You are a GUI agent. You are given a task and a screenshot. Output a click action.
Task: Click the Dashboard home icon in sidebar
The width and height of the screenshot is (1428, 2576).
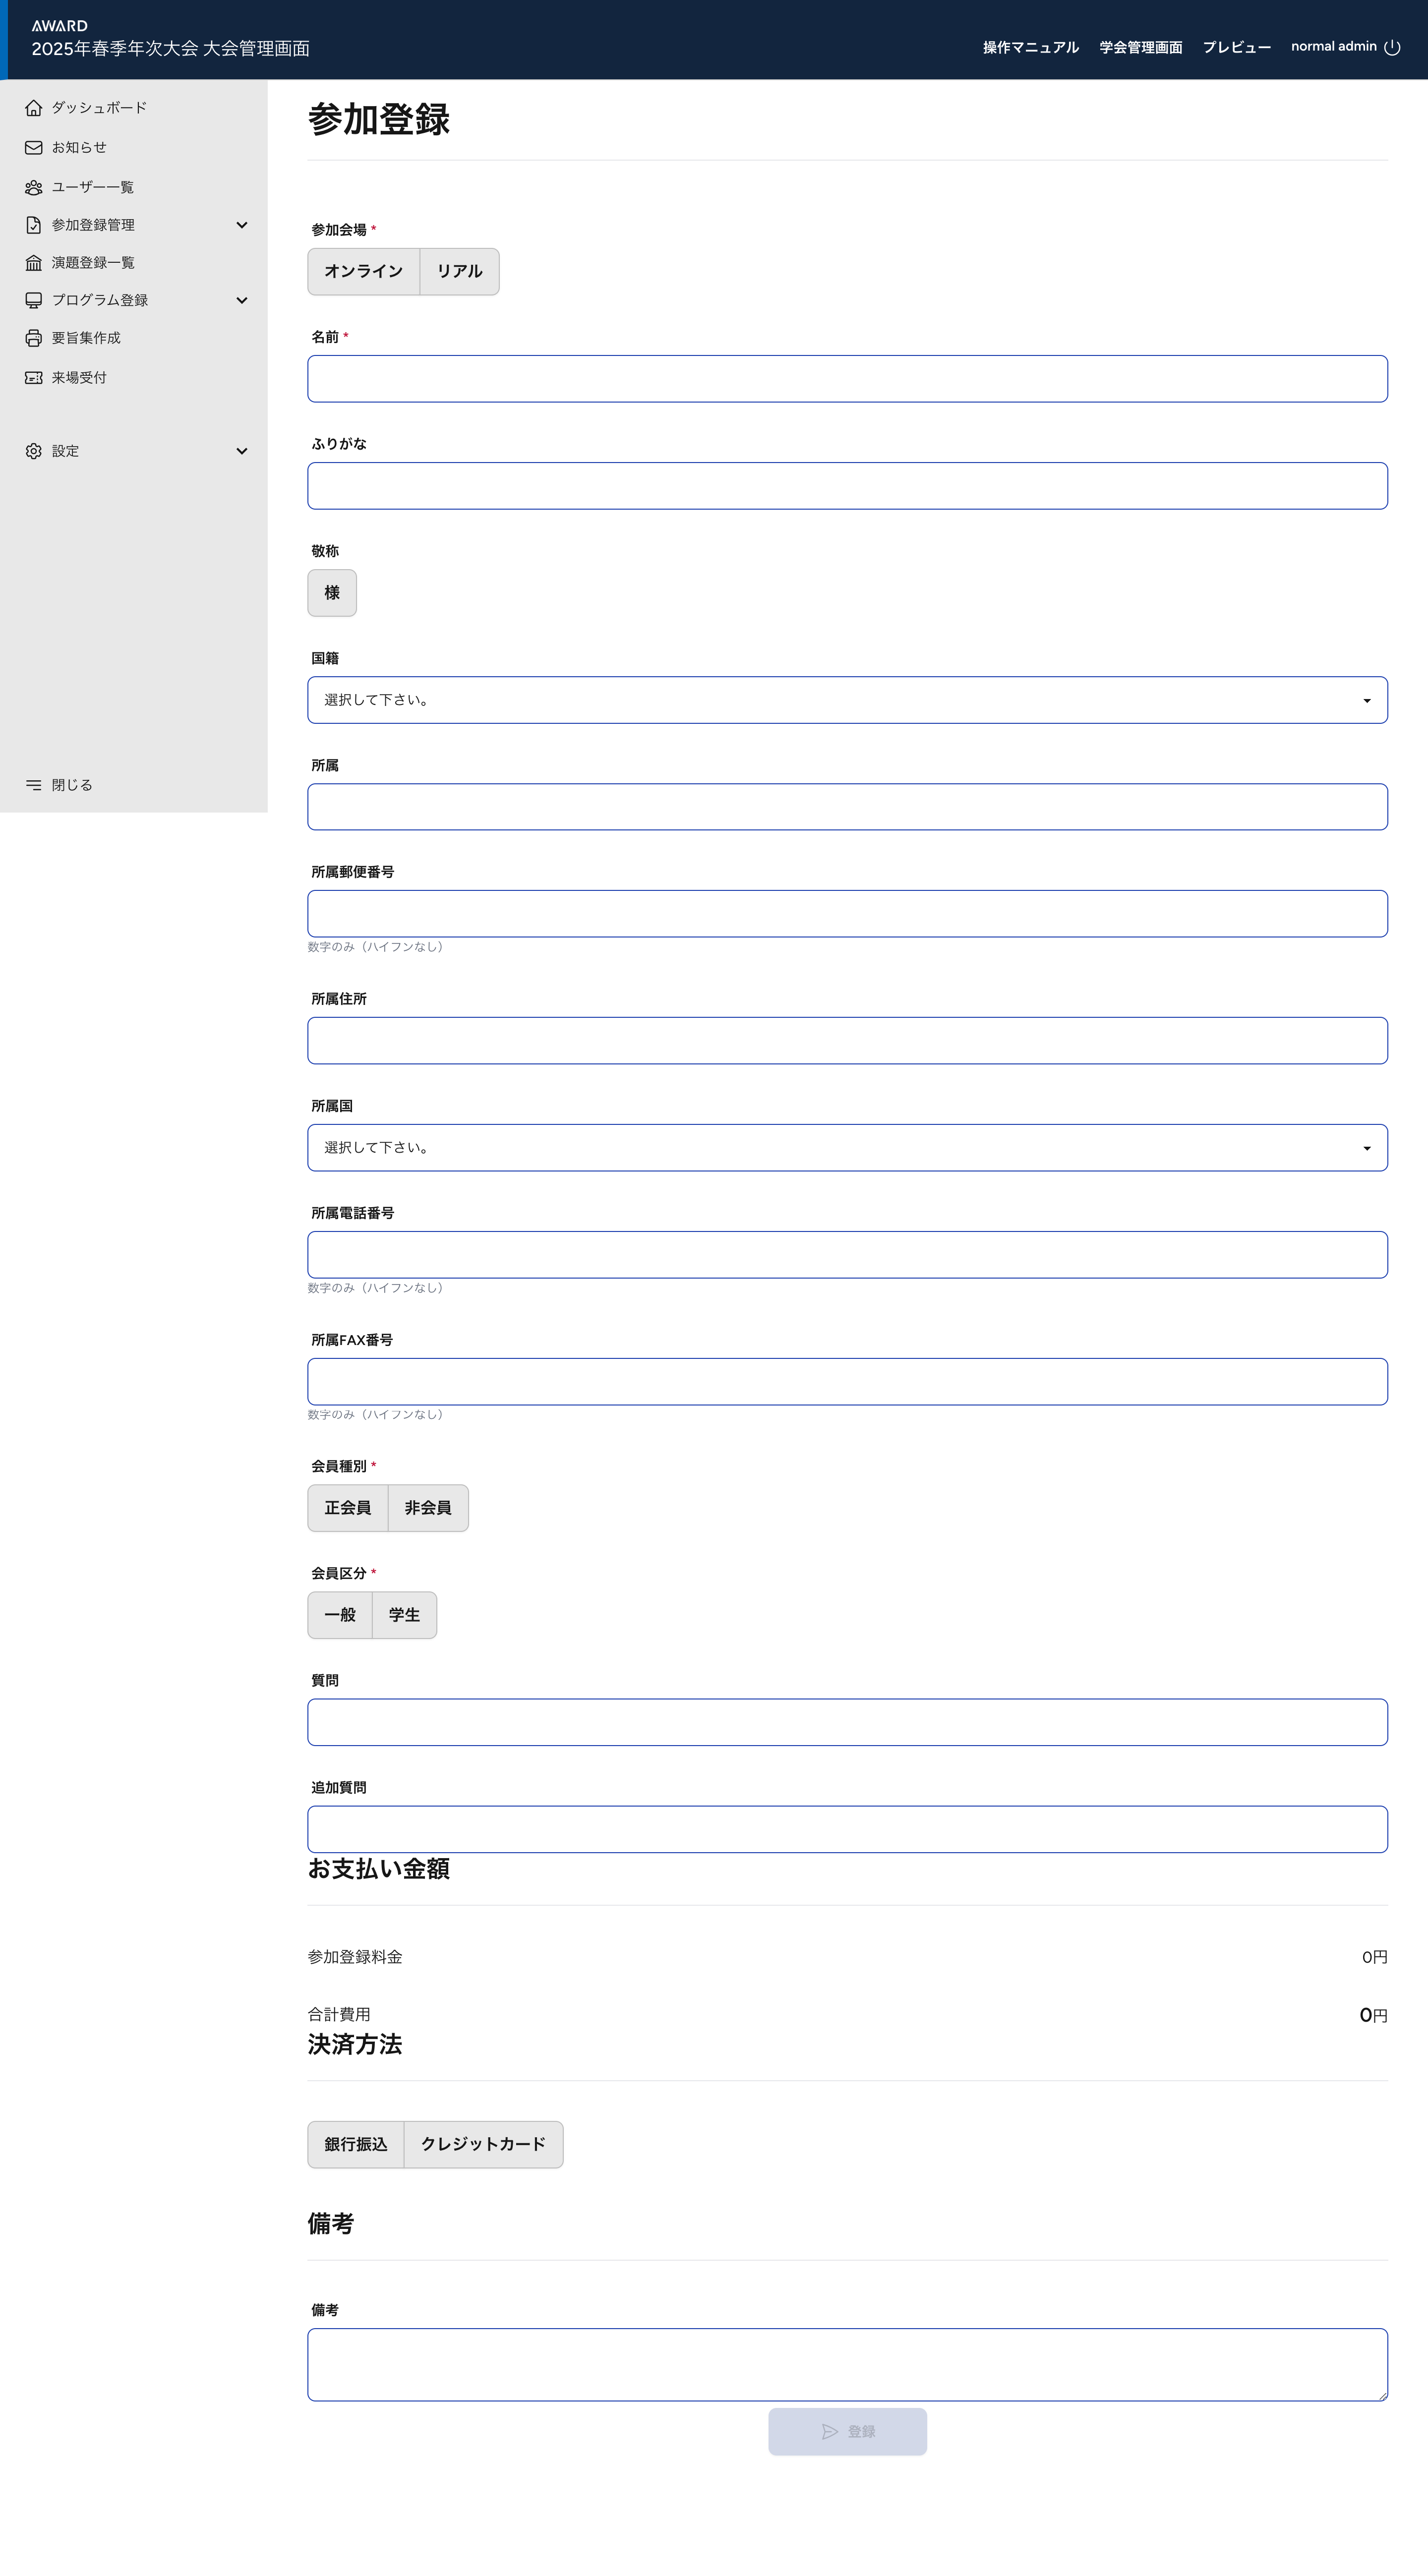coord(33,108)
